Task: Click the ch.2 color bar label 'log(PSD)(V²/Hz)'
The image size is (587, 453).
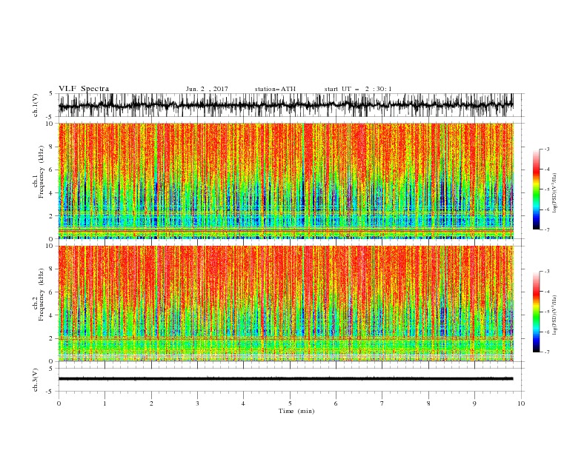Action: [556, 315]
